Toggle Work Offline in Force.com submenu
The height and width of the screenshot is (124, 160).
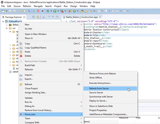pyautogui.click(x=110, y=78)
